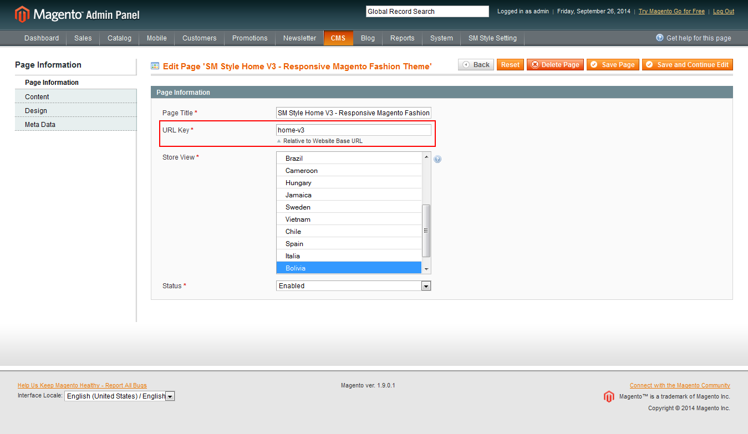Image resolution: width=748 pixels, height=434 pixels.
Task: Open the Interface Locale dropdown
Action: 120,396
